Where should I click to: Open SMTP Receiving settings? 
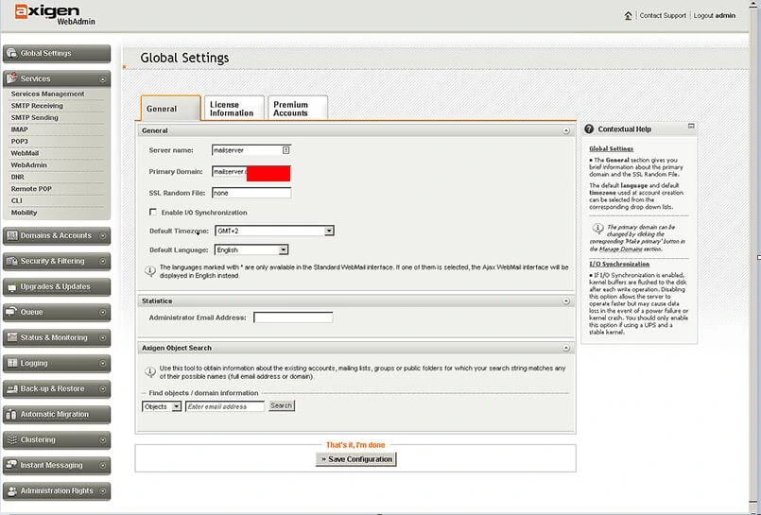pos(37,106)
